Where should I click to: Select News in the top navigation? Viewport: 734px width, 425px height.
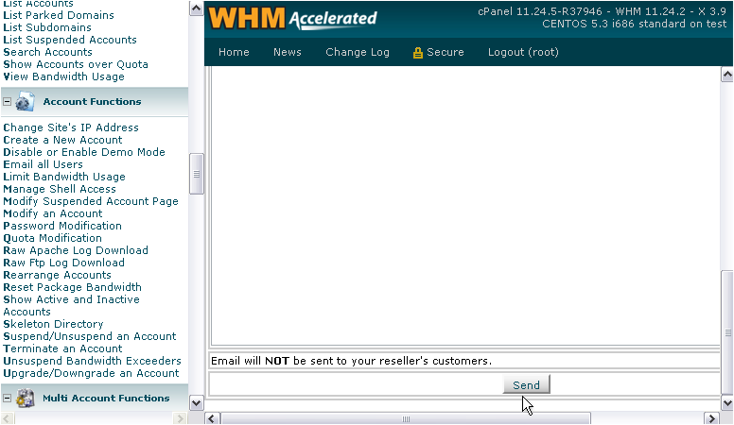(287, 52)
